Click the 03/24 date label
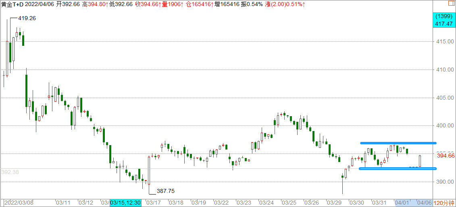This screenshot has width=456, height=207. click(266, 202)
